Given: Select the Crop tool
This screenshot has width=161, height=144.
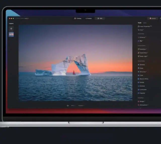Looking at the screenshot, I should (141, 30).
